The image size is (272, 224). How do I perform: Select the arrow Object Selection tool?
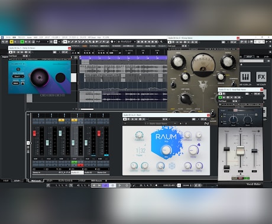(65, 42)
